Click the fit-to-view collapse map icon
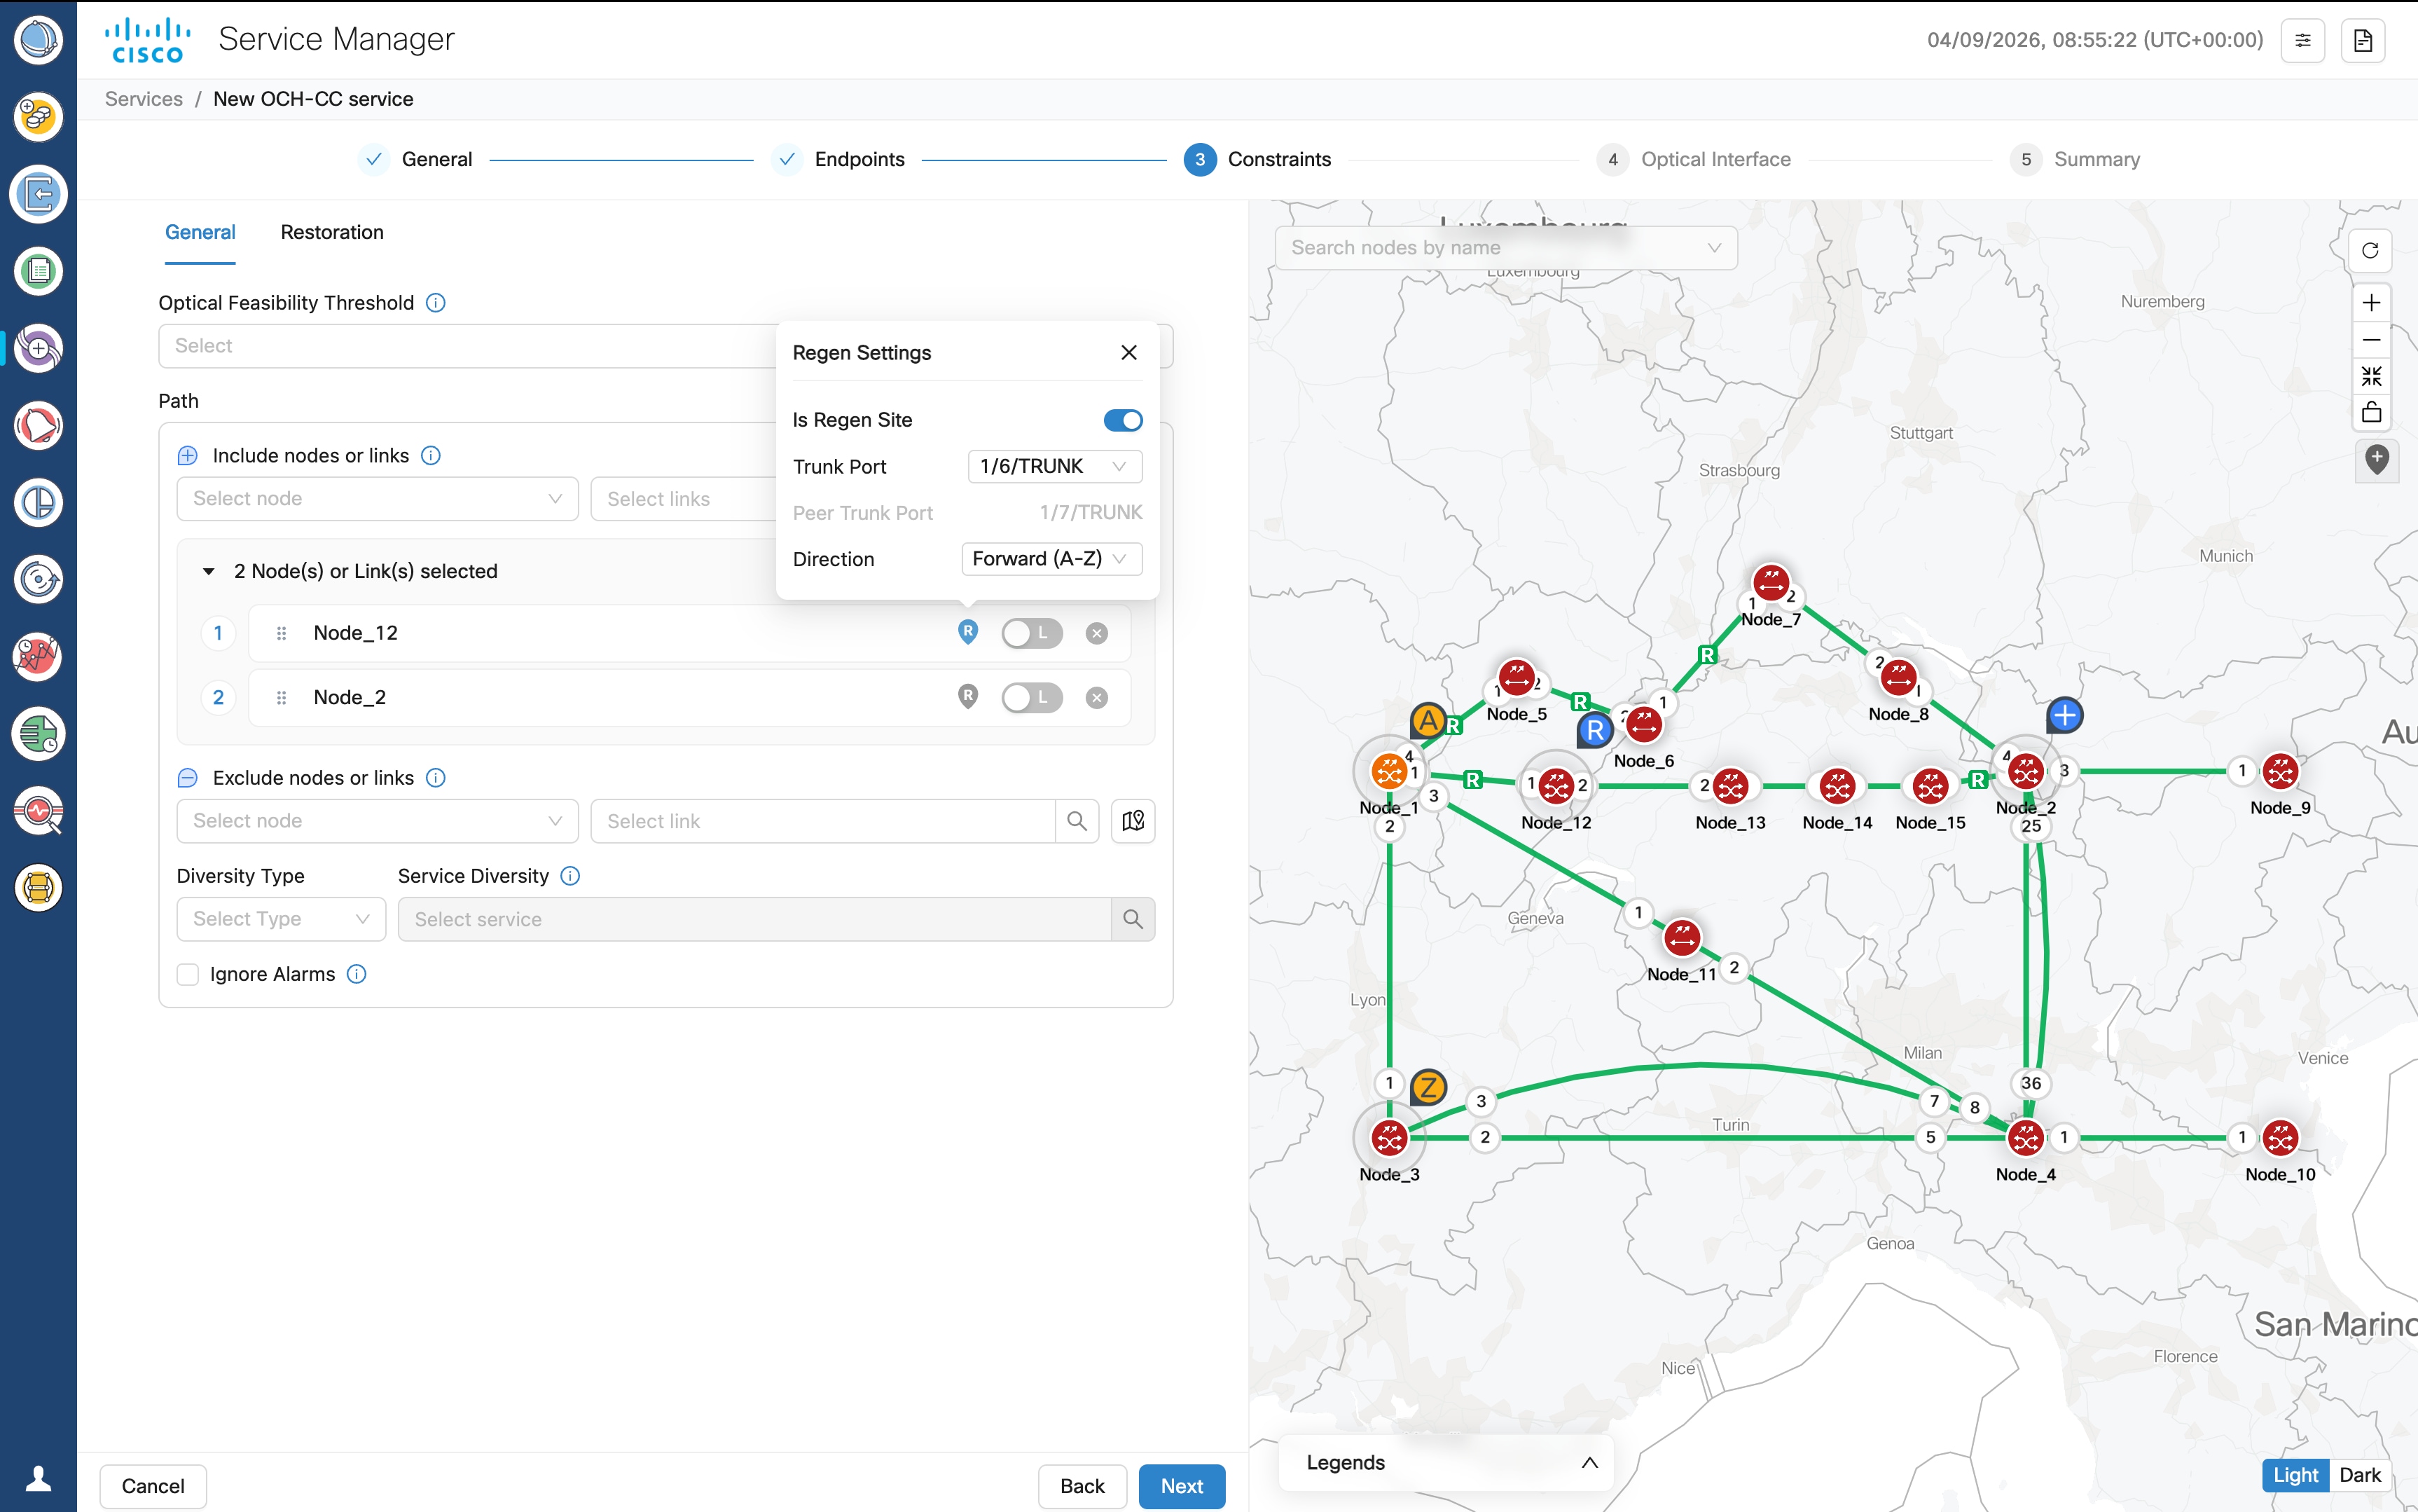This screenshot has width=2418, height=1512. pyautogui.click(x=2370, y=376)
